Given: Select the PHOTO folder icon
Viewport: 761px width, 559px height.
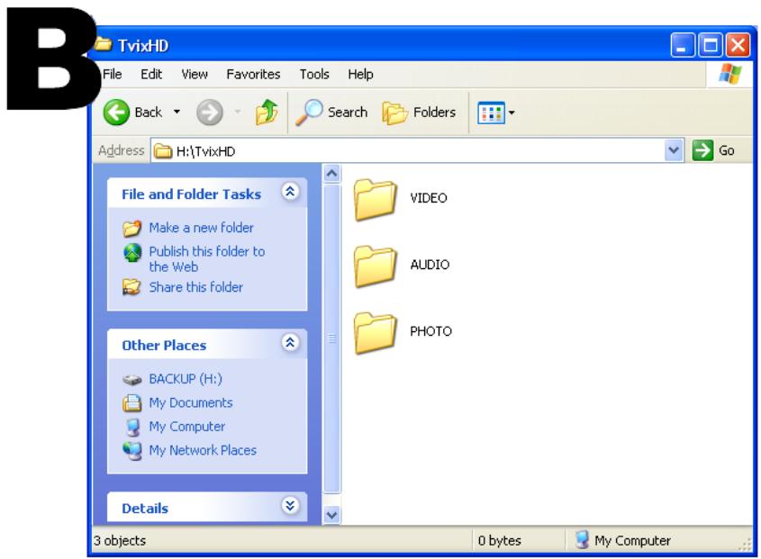Looking at the screenshot, I should pyautogui.click(x=376, y=332).
